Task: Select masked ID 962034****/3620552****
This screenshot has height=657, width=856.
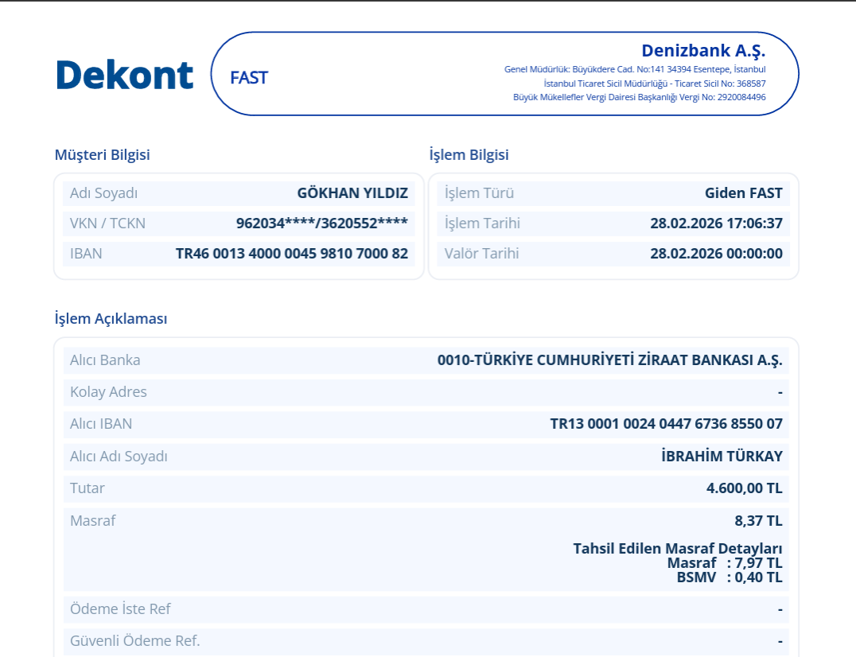Action: click(x=322, y=224)
